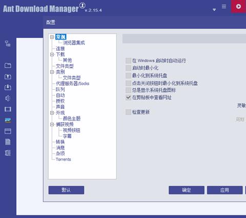Viewport: 246px width, 218px height.
Task: Click the upload arrow box icon in sidebar
Action: [x=8, y=76]
